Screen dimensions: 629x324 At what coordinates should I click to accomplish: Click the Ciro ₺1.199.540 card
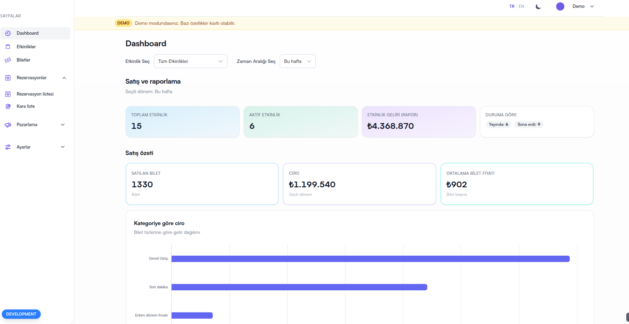[359, 184]
